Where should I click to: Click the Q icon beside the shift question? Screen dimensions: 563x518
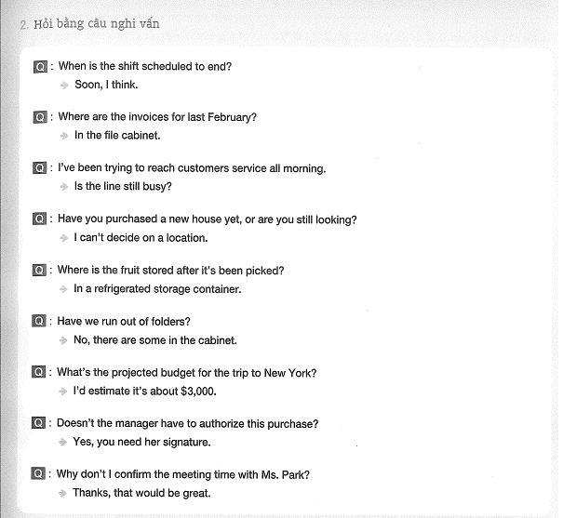pos(40,67)
